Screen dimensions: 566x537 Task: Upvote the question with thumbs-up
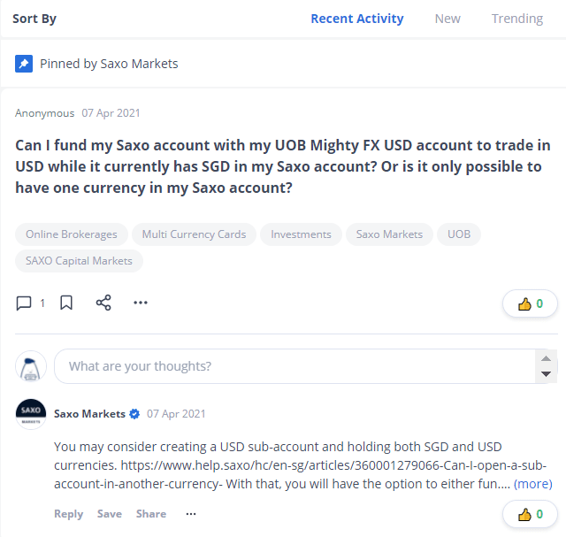tap(531, 303)
